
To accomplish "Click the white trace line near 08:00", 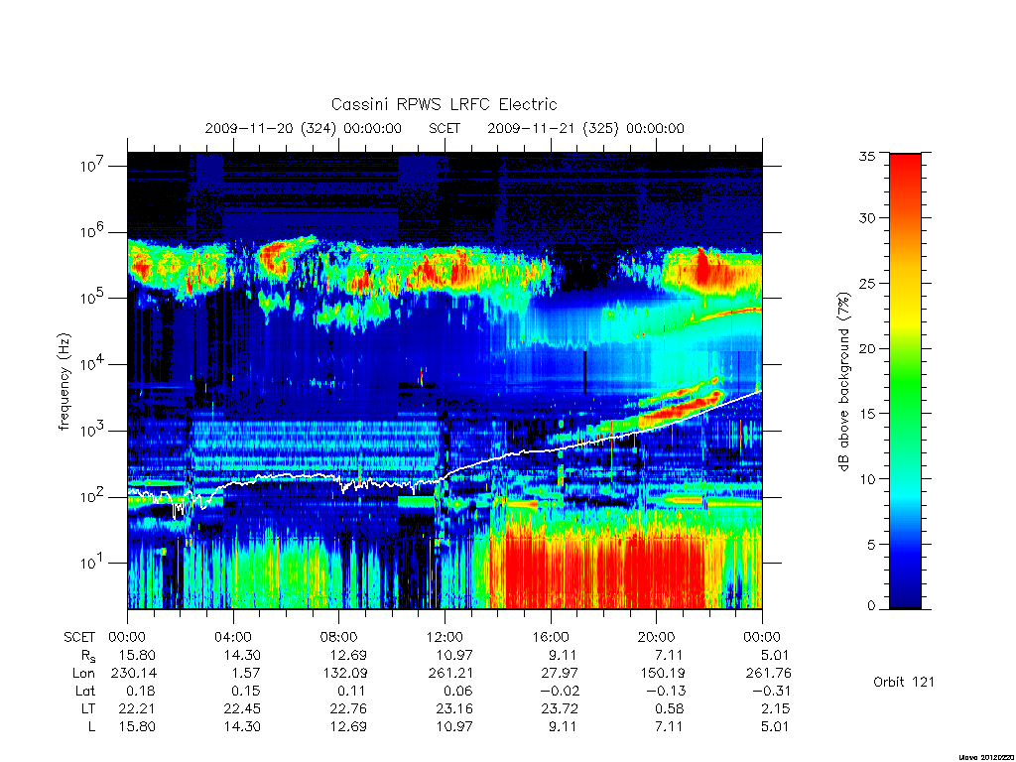I will click(x=338, y=477).
